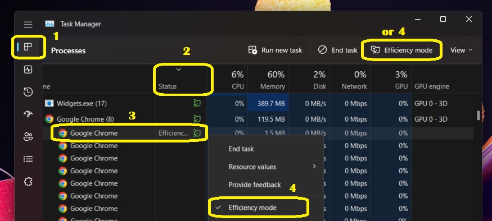
Task: Choose End task from the context menu
Action: 265,149
